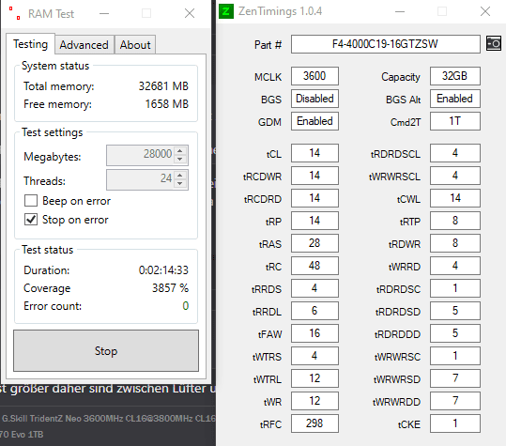Minimize the RAM Test window

click(x=104, y=13)
